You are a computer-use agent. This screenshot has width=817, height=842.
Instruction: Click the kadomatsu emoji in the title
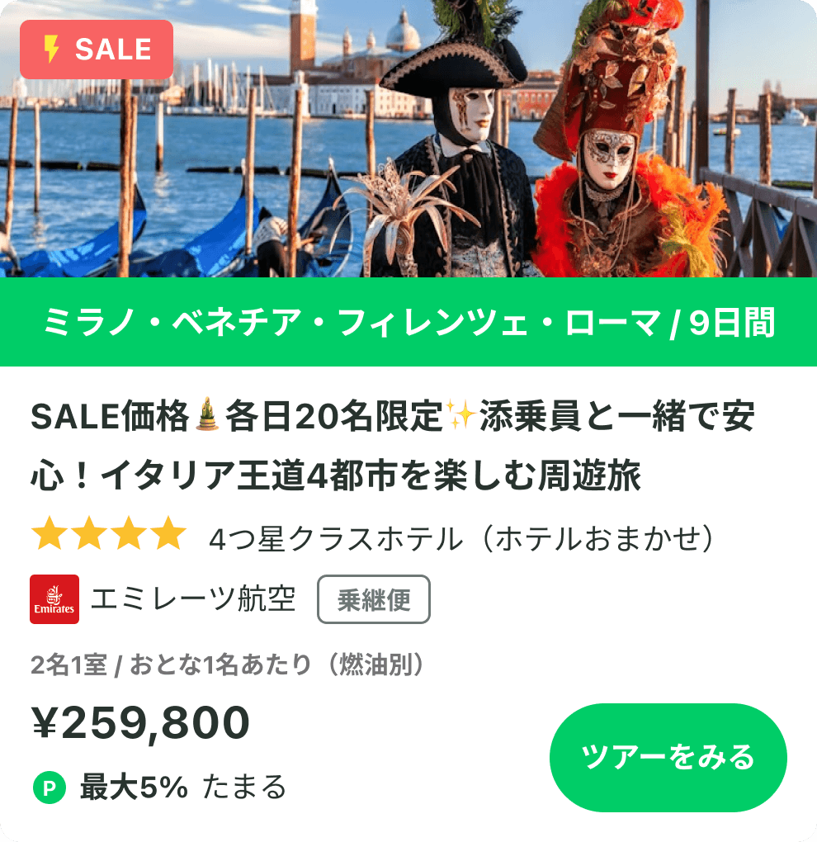[207, 415]
